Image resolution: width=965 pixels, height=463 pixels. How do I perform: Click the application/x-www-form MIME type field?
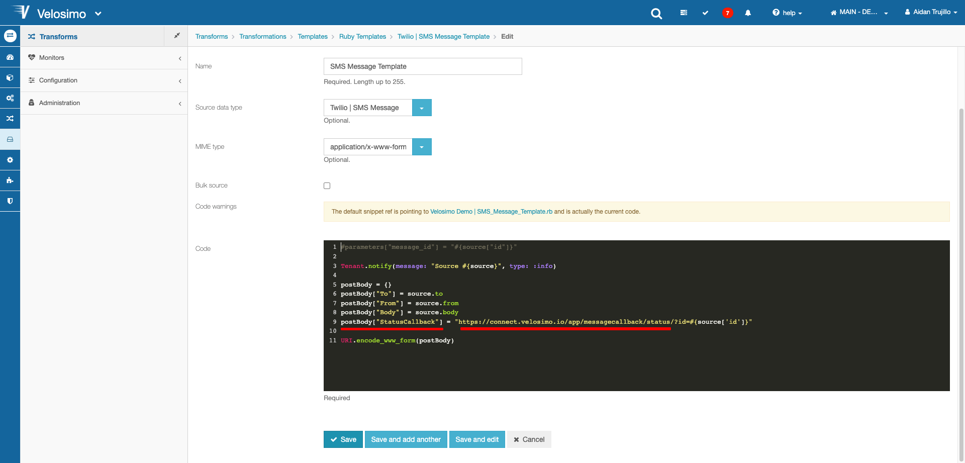click(x=368, y=147)
